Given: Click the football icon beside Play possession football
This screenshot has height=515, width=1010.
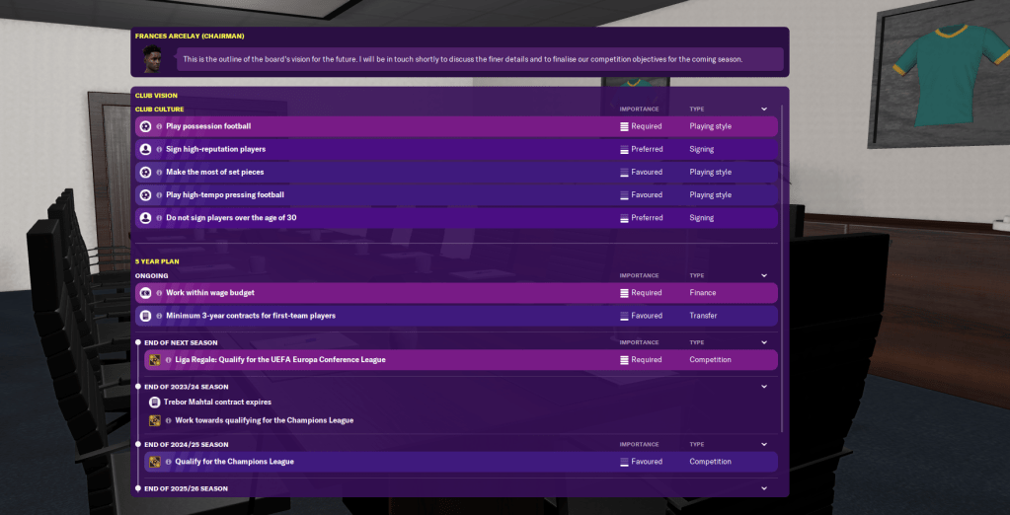Looking at the screenshot, I should [x=145, y=126].
